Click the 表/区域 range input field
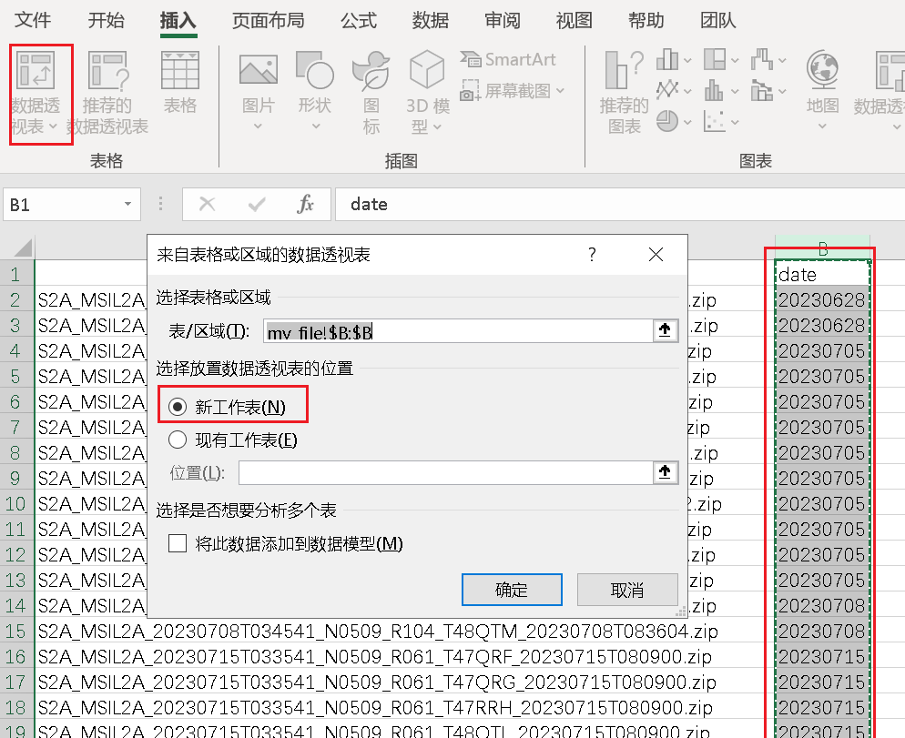This screenshot has height=738, width=905. [x=458, y=330]
